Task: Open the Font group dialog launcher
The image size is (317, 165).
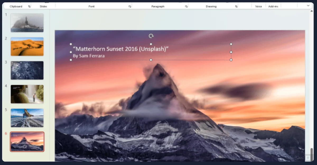Action: point(130,6)
